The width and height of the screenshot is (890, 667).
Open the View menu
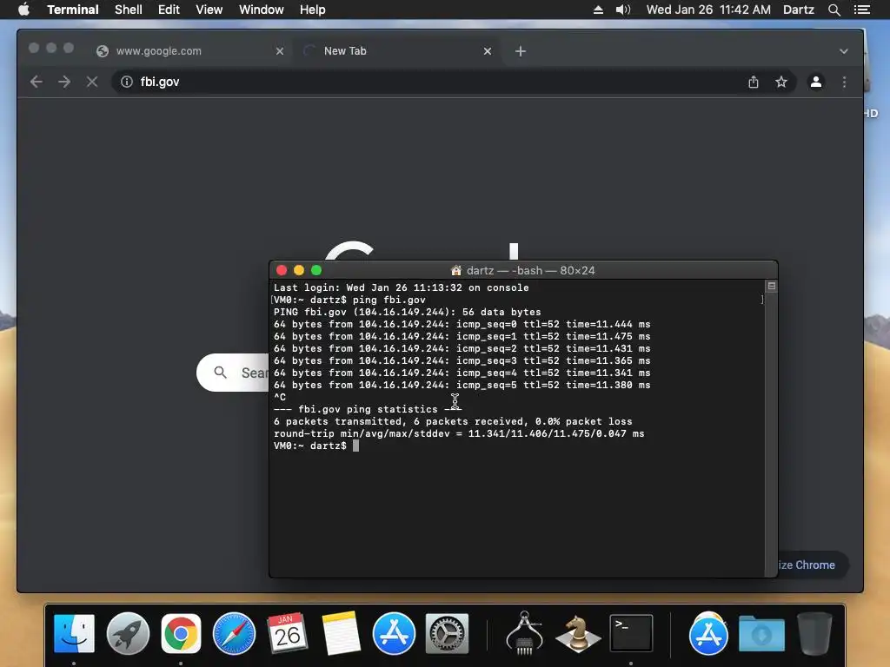209,10
